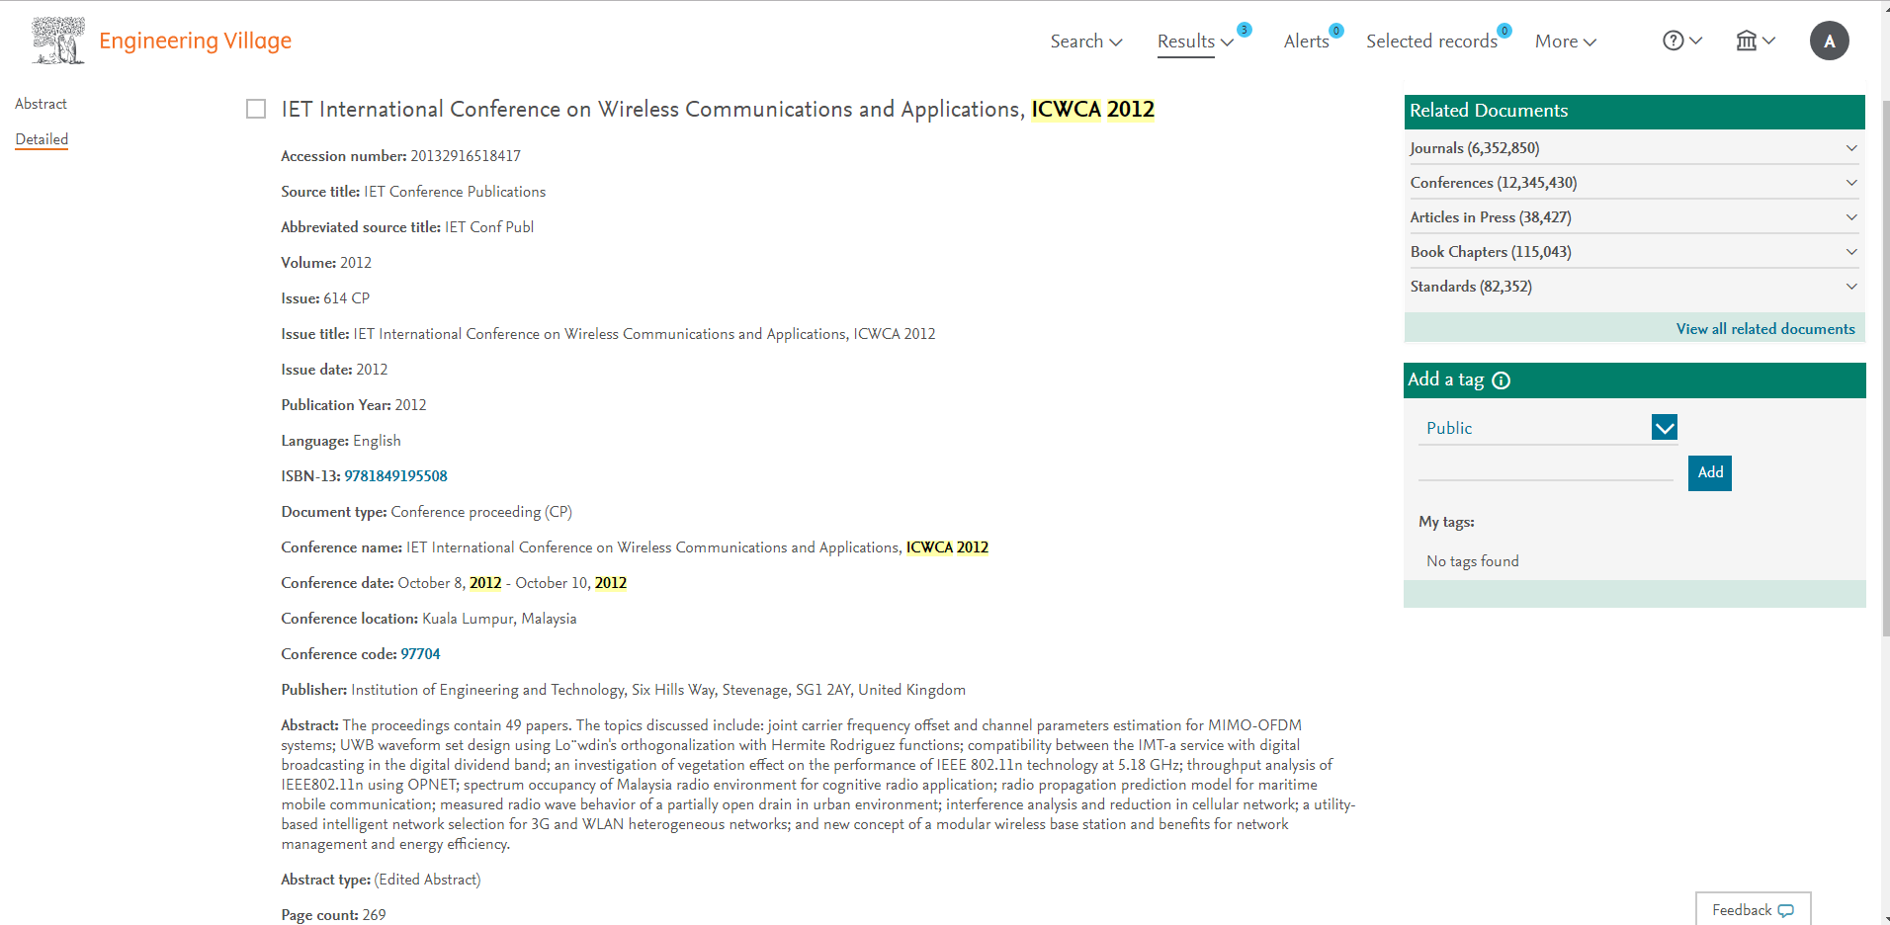
Task: Click the Related Documents panel header
Action: pyautogui.click(x=1634, y=112)
